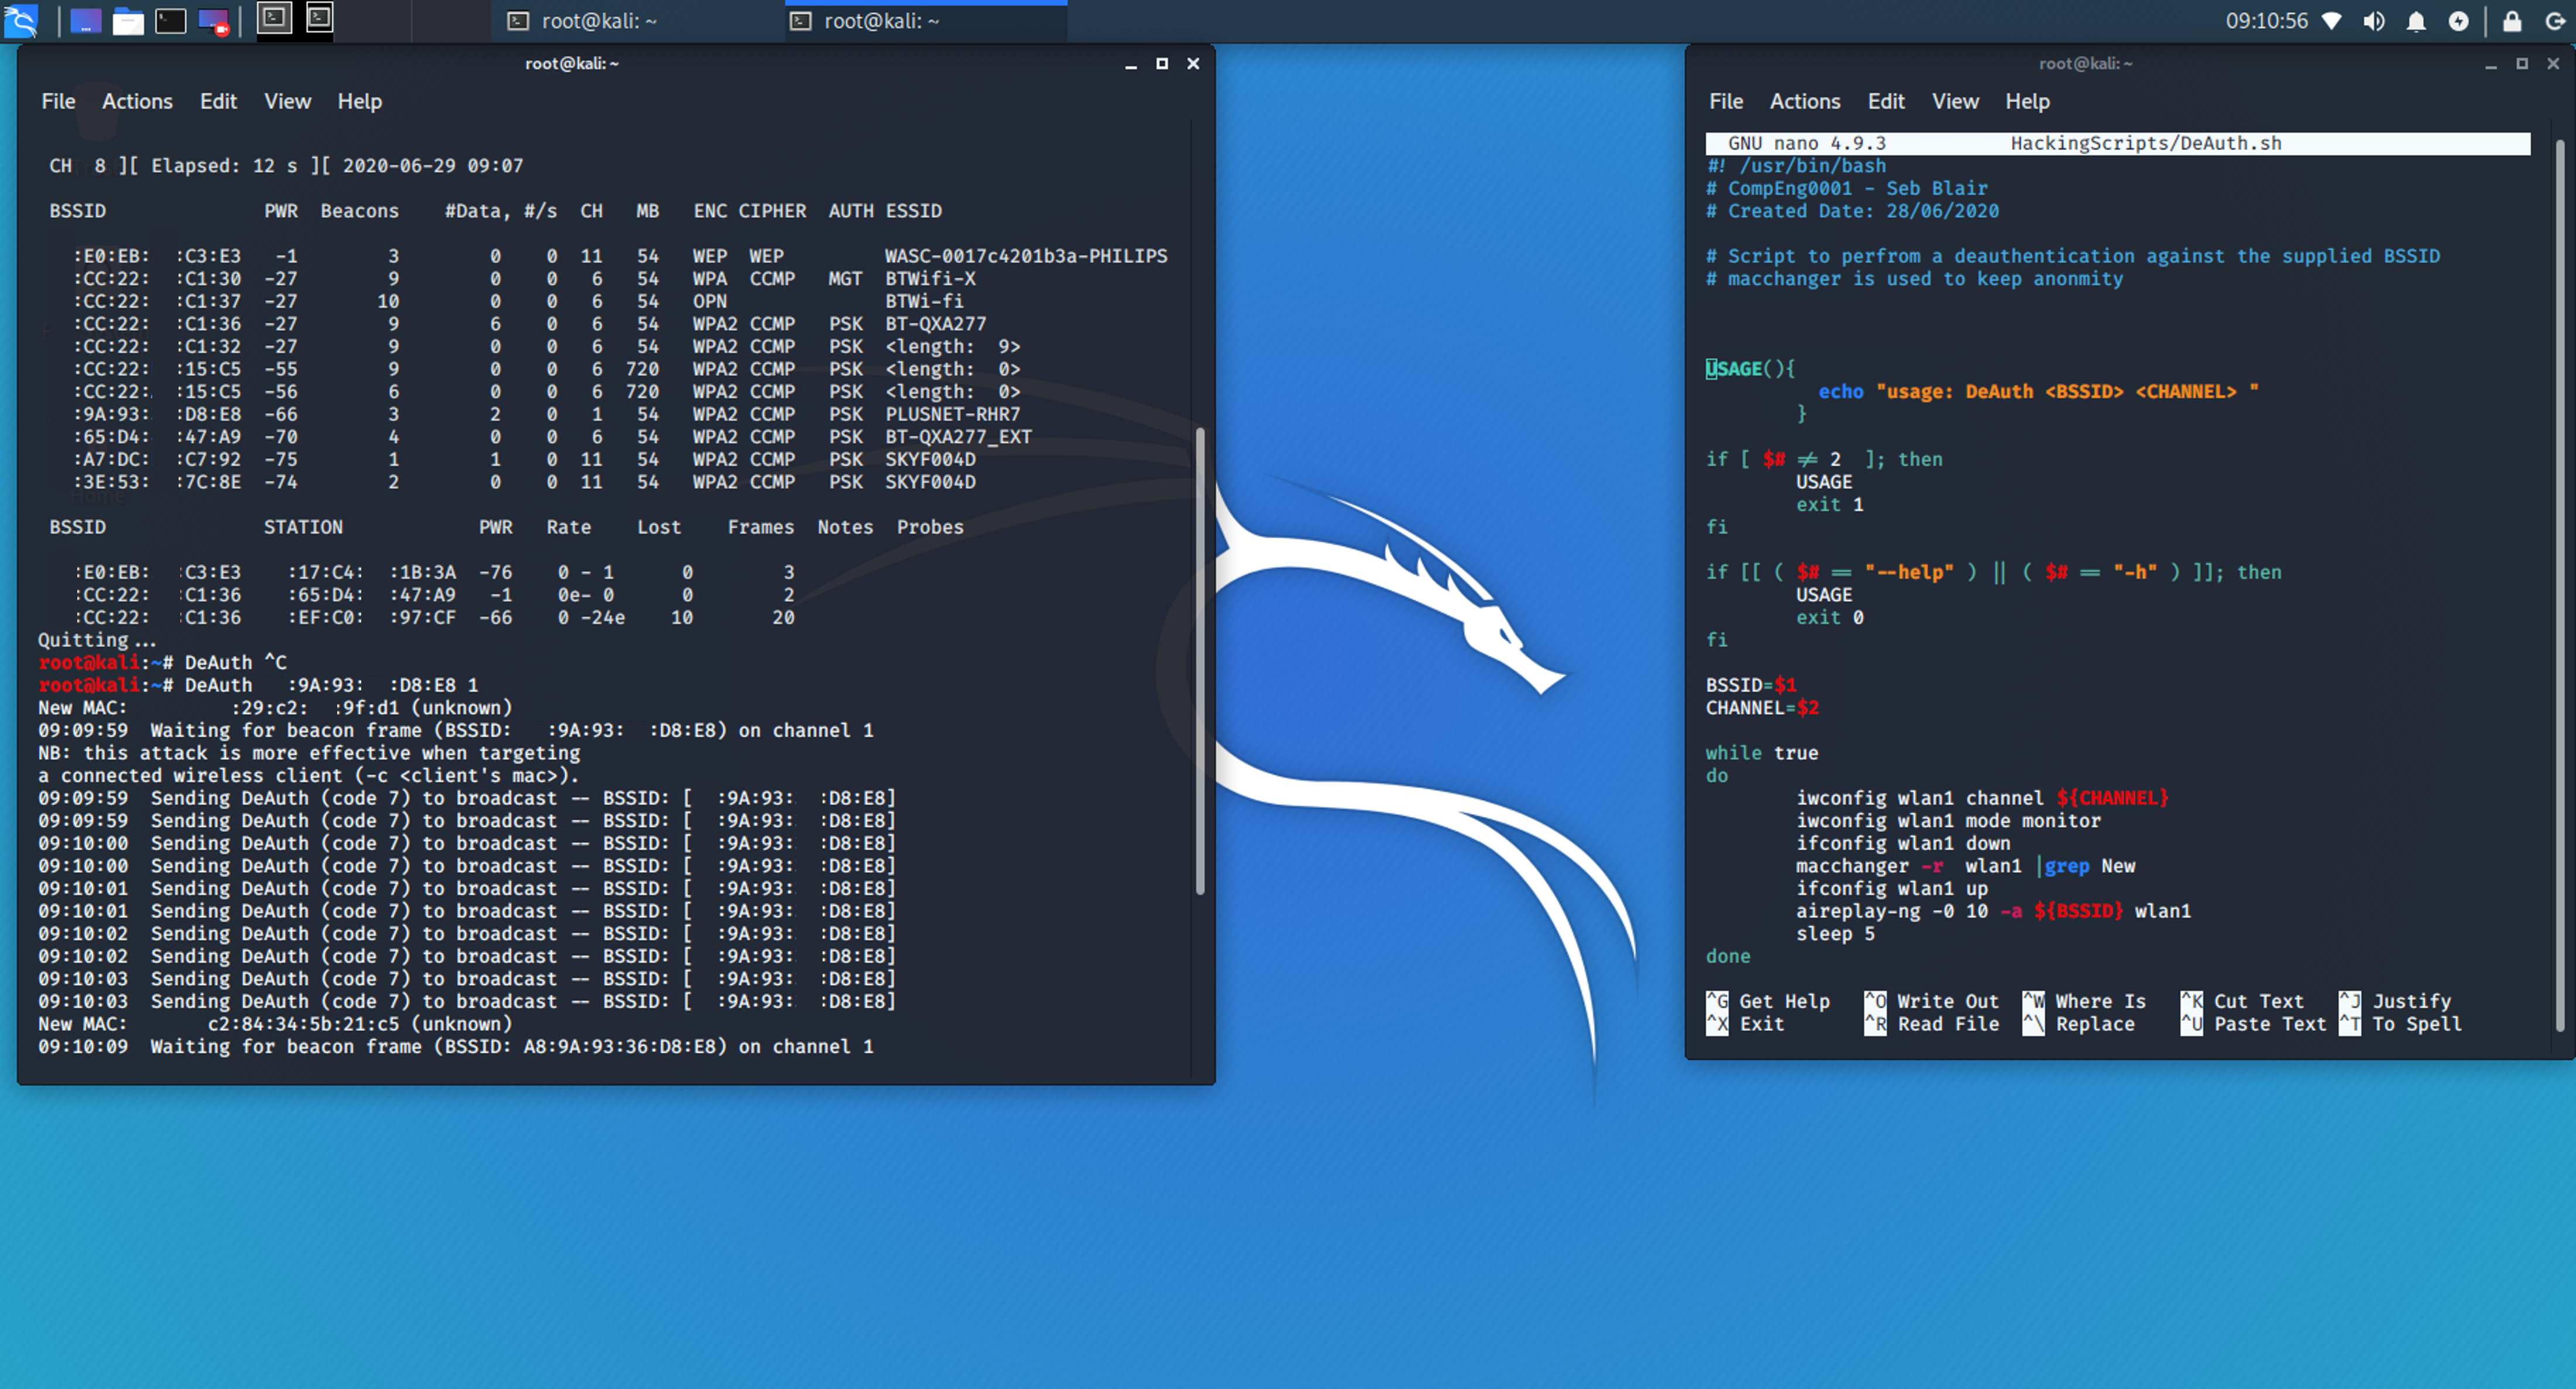The image size is (2576, 1389).
Task: Open Edit menu in nano terminal
Action: 1886,101
